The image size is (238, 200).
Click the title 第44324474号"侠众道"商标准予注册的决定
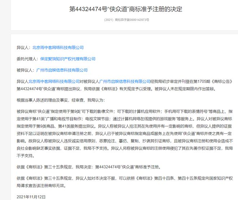(x=126, y=9)
